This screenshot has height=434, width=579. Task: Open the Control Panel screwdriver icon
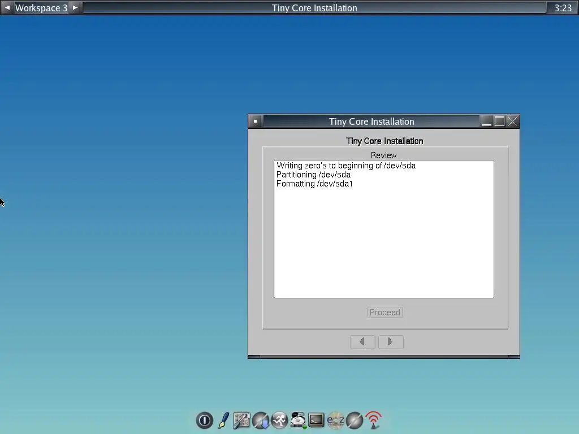(242, 420)
